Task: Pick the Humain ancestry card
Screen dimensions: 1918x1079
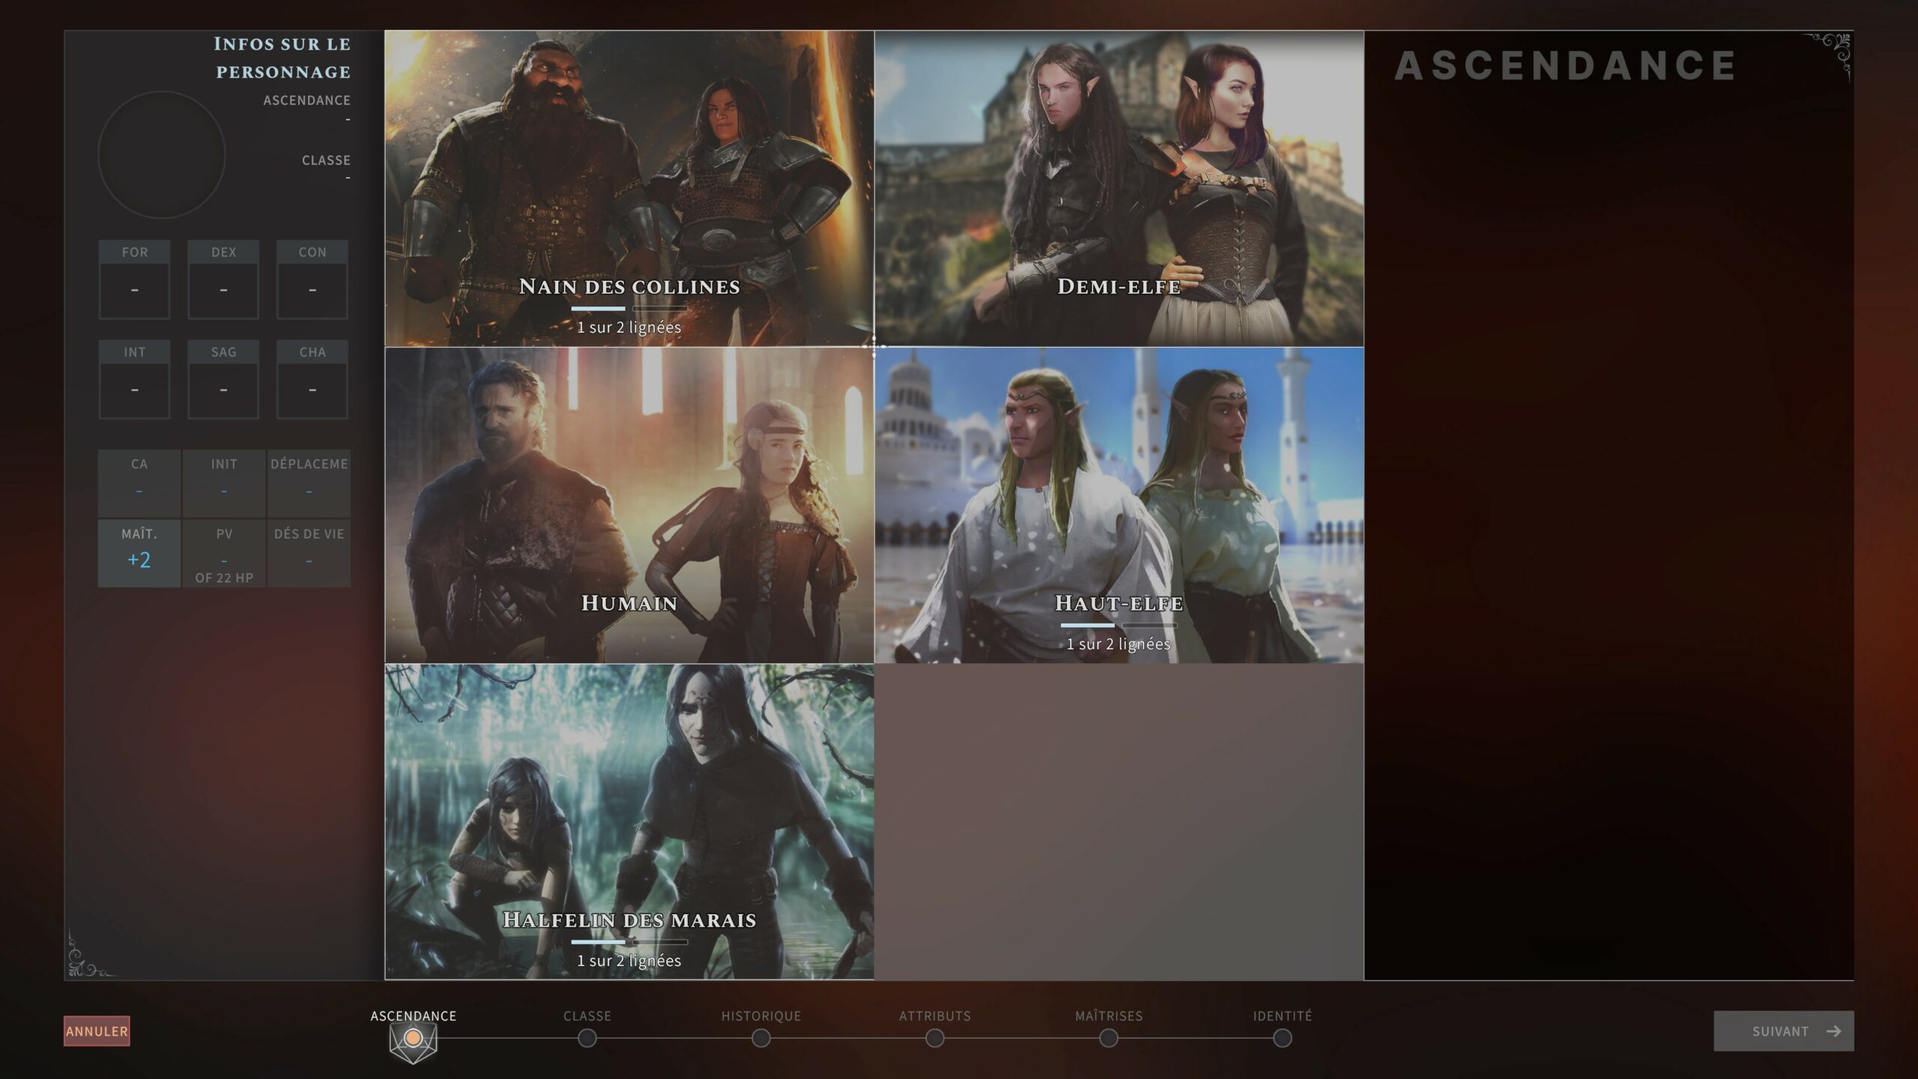Action: click(x=629, y=504)
